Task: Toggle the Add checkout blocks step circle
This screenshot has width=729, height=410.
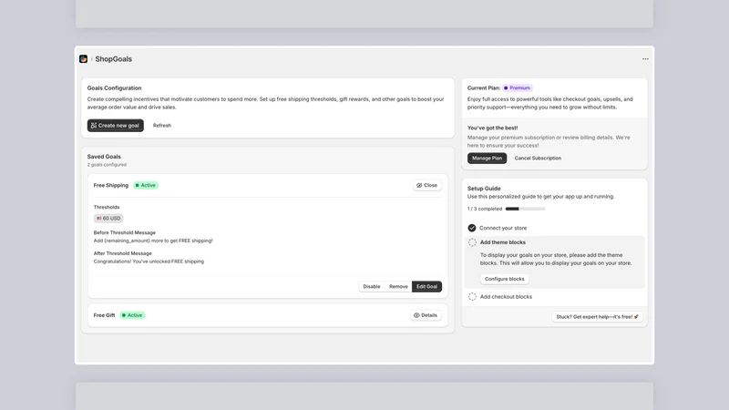Action: pyautogui.click(x=472, y=297)
